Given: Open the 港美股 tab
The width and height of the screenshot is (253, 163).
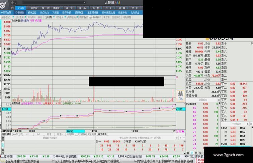Looking at the screenshot, I should (56, 8).
